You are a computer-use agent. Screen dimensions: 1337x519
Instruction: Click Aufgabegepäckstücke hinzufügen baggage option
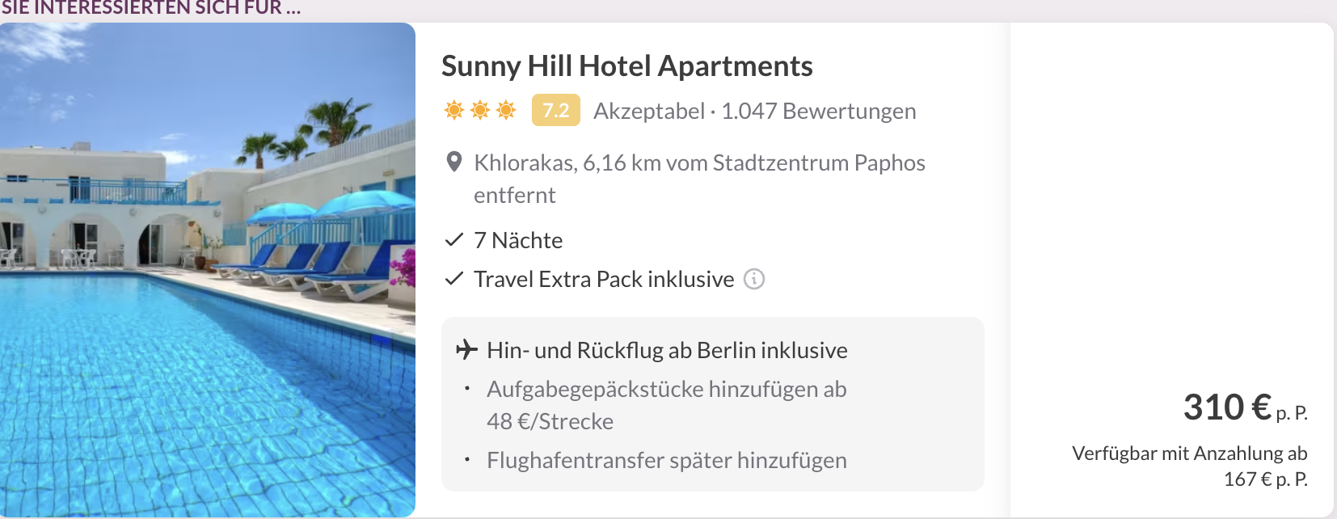[x=666, y=390]
